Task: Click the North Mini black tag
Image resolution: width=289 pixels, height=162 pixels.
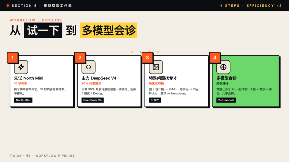Action: click(23, 100)
